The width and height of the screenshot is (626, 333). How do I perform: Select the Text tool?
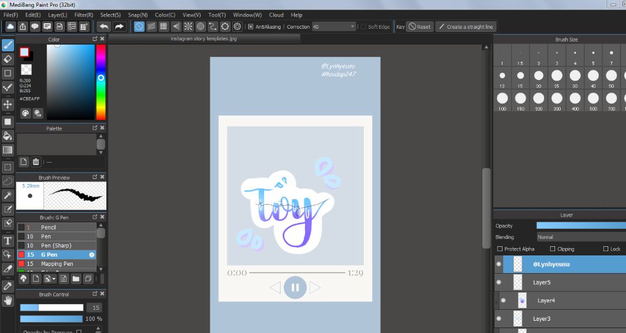(7, 241)
